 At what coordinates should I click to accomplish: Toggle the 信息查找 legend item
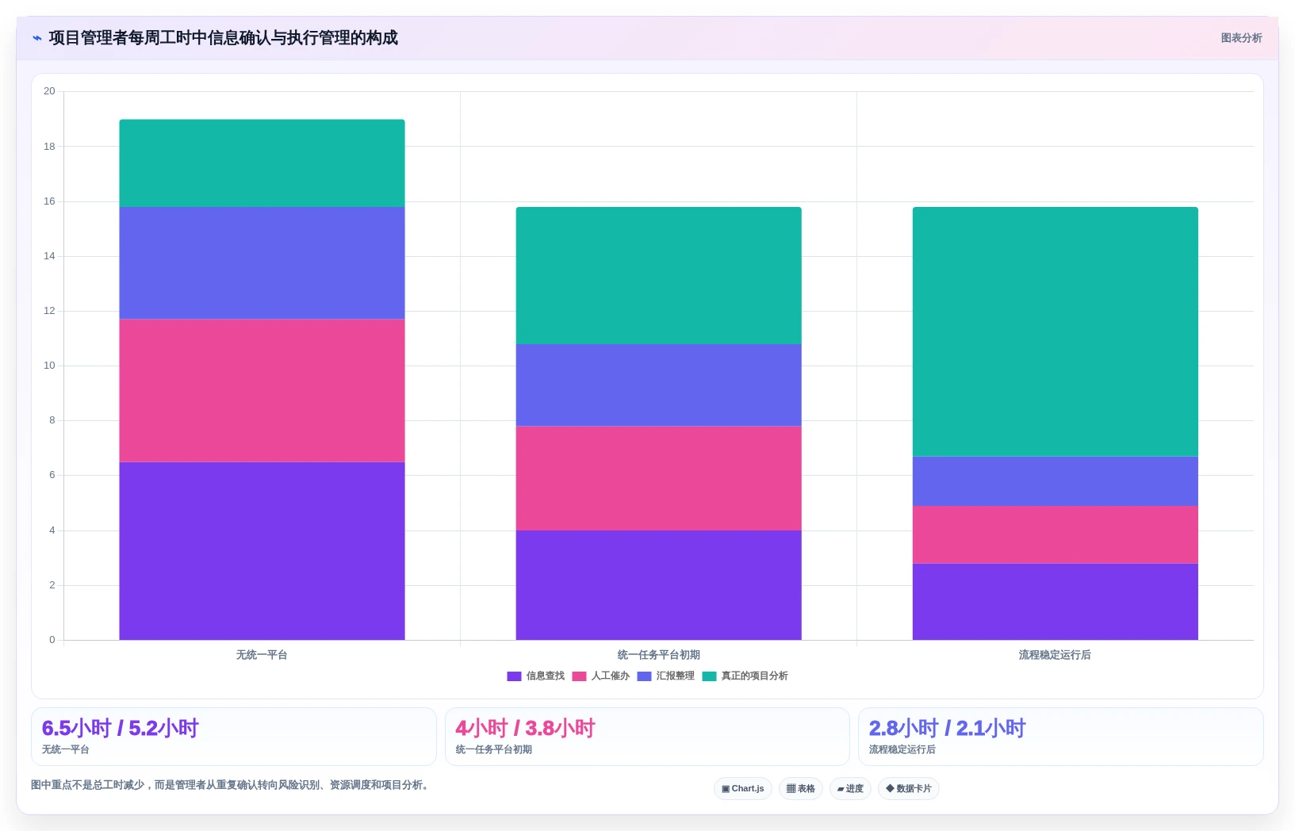(x=536, y=676)
